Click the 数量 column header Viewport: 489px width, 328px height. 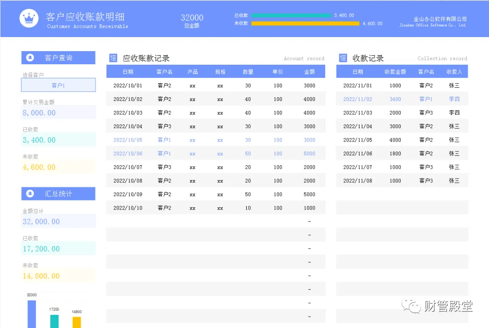coord(248,71)
